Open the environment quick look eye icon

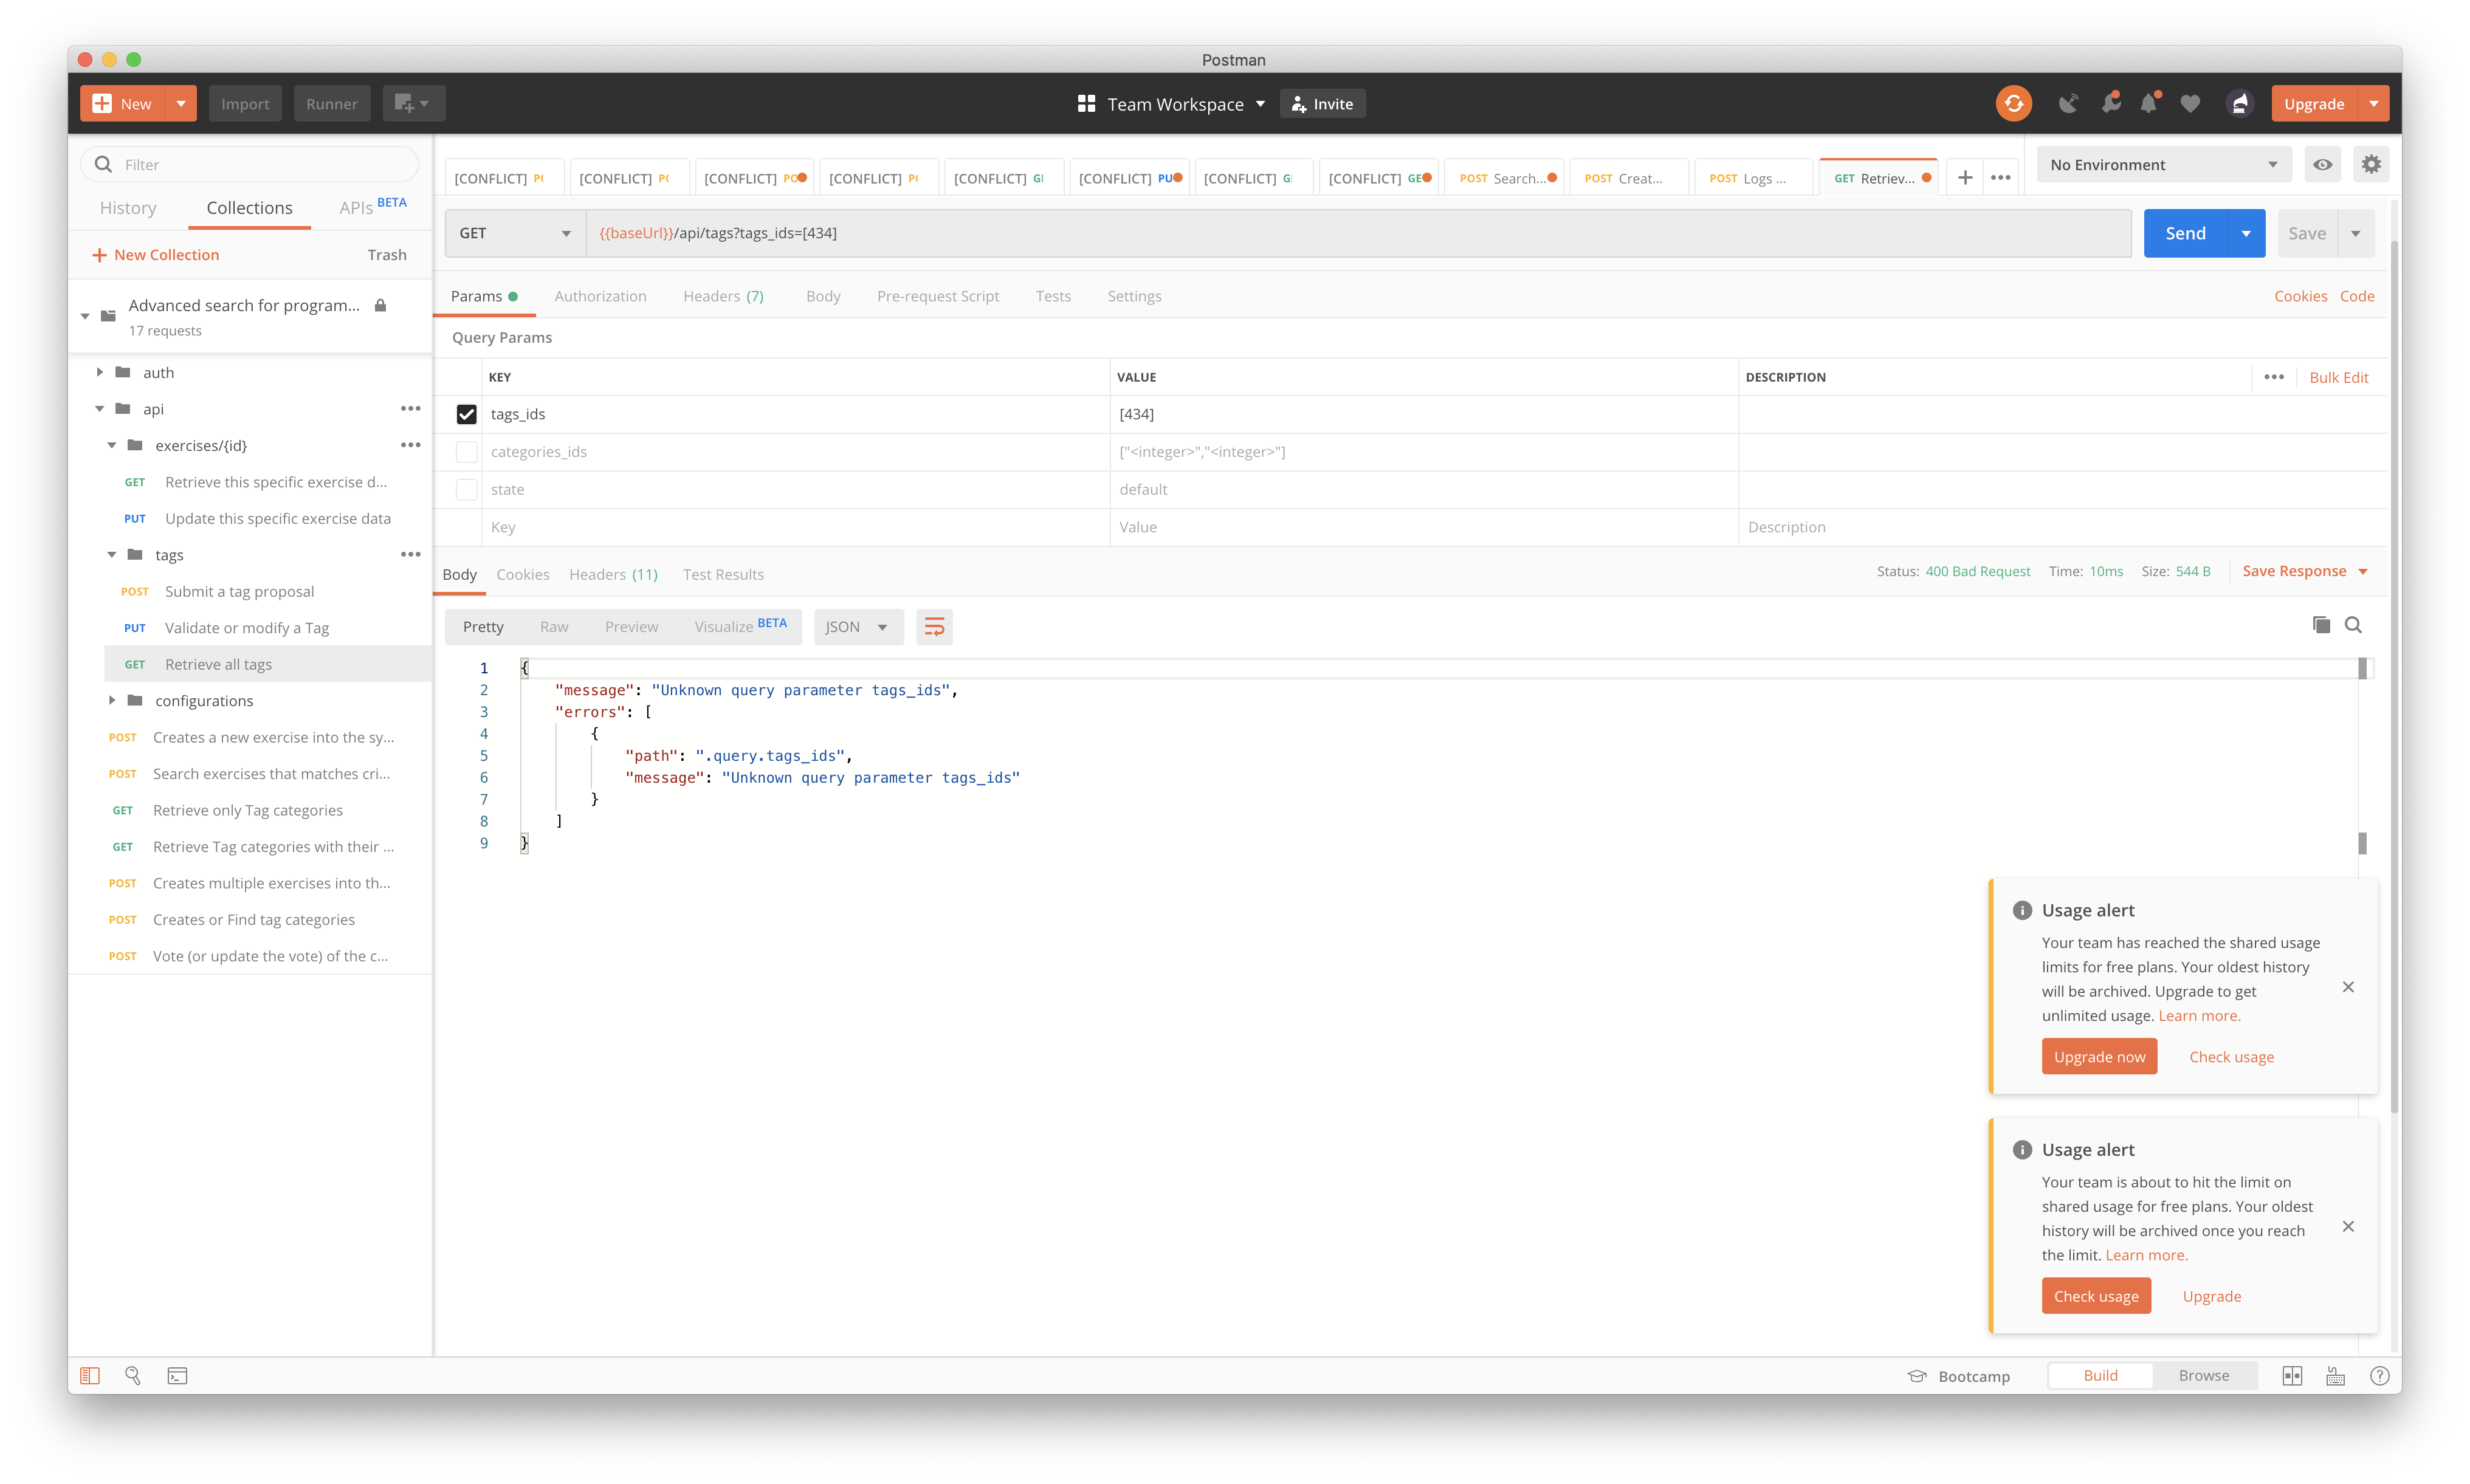(2323, 164)
